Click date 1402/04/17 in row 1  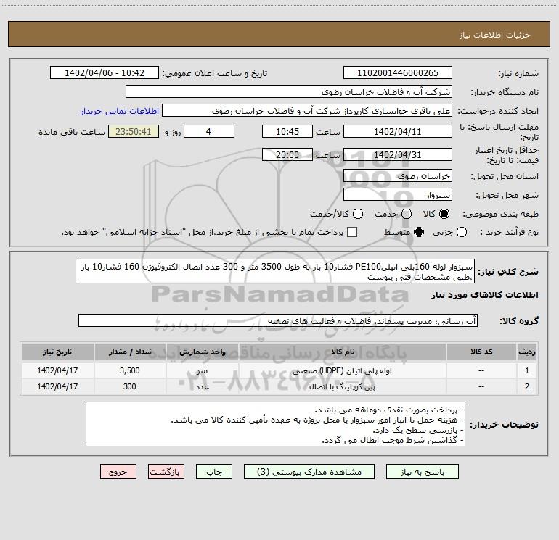pyautogui.click(x=57, y=370)
